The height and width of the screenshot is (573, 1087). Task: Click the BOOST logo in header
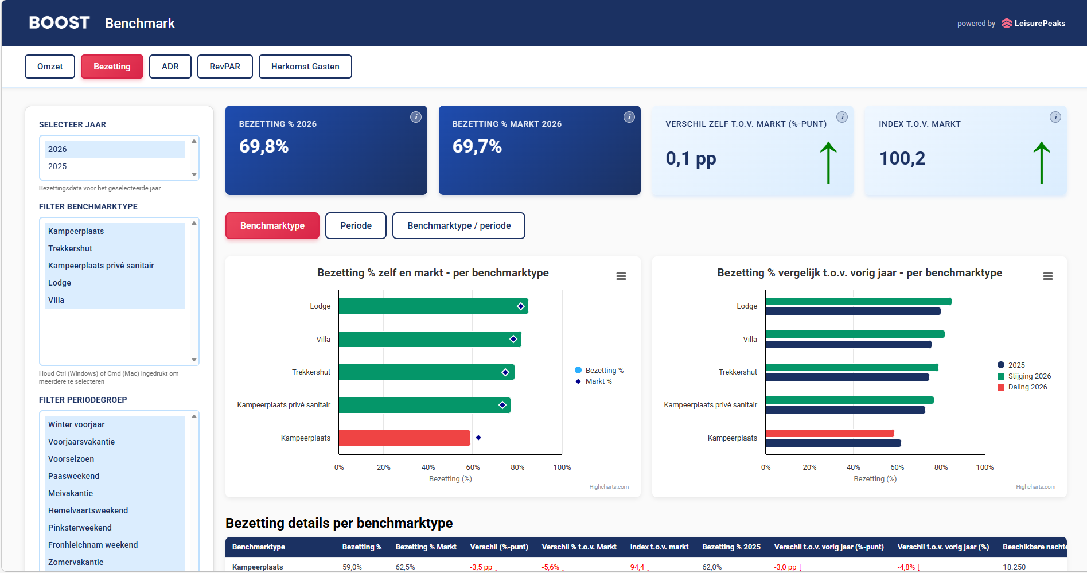point(60,23)
